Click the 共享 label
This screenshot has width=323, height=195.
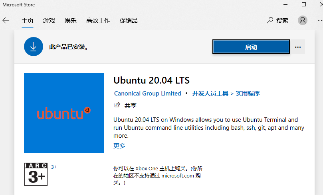(x=131, y=105)
